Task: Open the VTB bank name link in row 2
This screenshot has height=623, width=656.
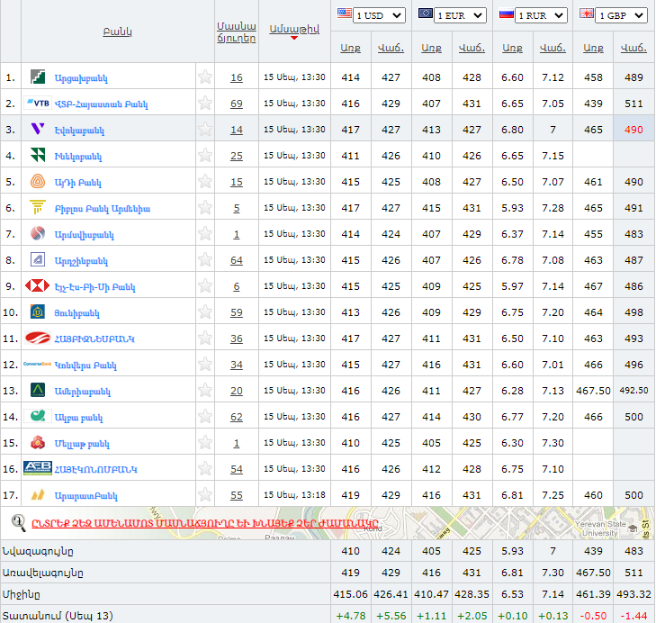Action: click(x=102, y=104)
